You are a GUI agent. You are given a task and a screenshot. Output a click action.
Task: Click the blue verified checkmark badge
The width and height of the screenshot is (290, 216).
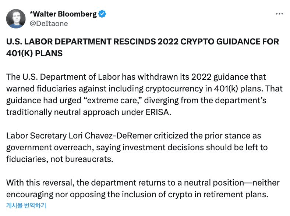[x=102, y=14]
